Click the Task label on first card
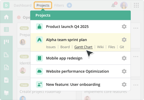 (x=24, y=28)
